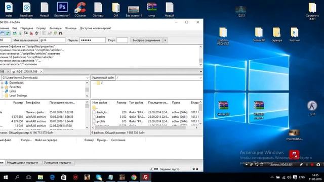Toggle directory comparison toolbar icon
Image resolution: width=324 pixels, height=182 pixels.
coord(50,33)
